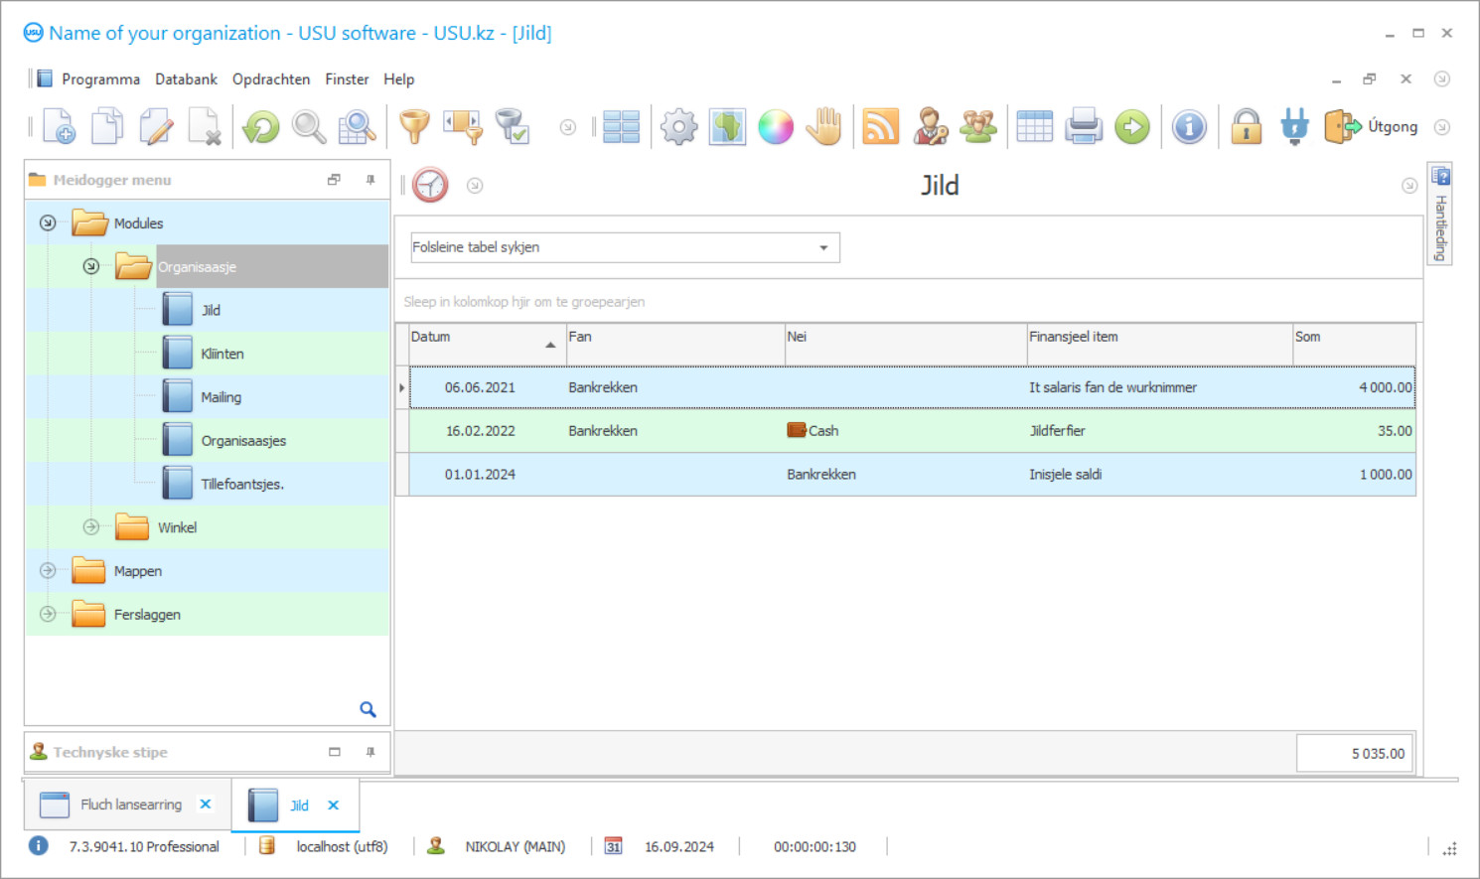Click the Som column header
Screen dimensions: 1480x879
(x=1354, y=344)
